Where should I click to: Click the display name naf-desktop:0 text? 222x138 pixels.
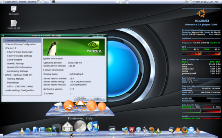tap(76, 74)
